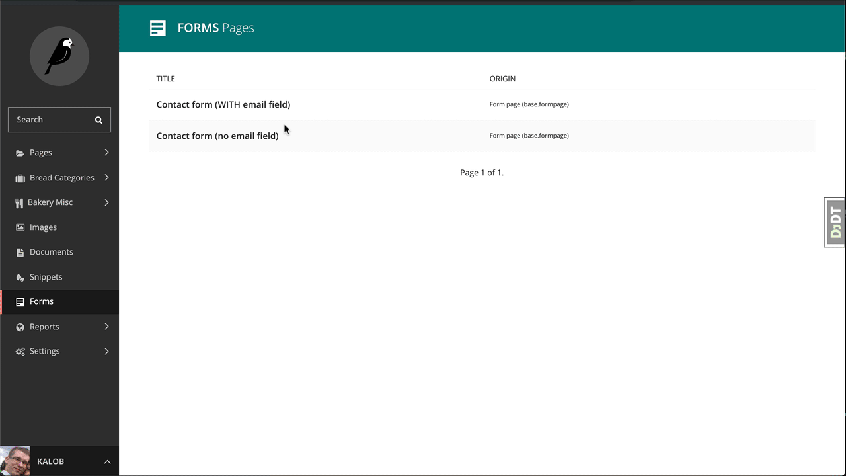This screenshot has width=846, height=476.
Task: Click the Snippets leaf icon
Action: 20,277
